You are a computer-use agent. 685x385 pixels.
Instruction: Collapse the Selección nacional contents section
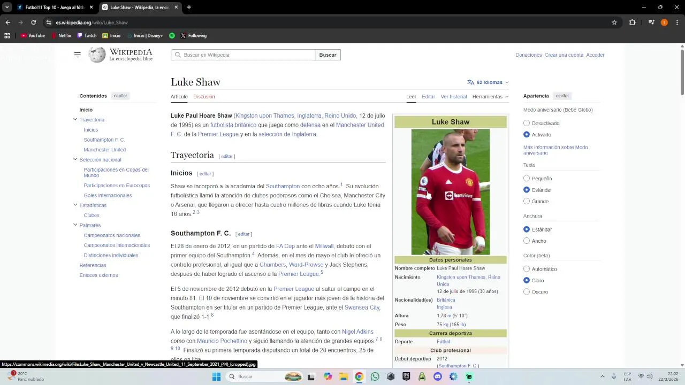pyautogui.click(x=75, y=159)
